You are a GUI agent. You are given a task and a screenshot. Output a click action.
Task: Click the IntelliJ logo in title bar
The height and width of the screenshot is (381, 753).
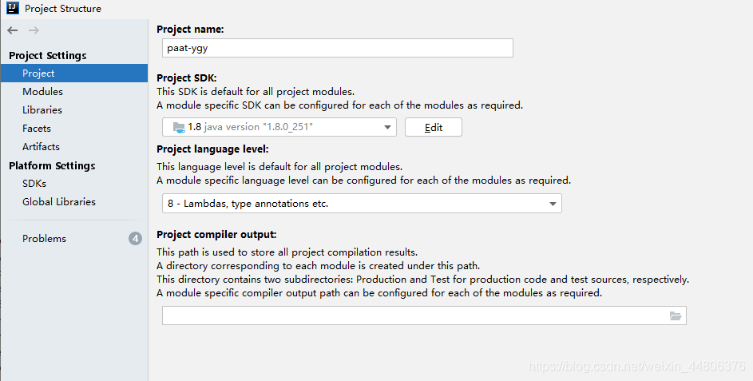click(x=13, y=8)
